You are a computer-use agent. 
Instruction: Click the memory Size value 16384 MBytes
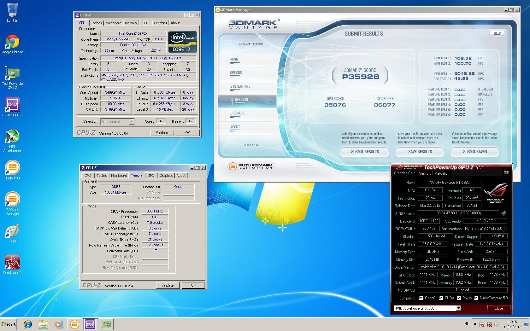pos(116,192)
